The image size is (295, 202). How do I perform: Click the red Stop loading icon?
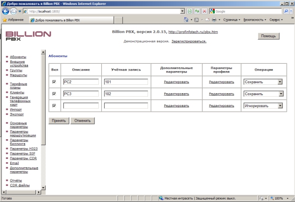[205, 11]
